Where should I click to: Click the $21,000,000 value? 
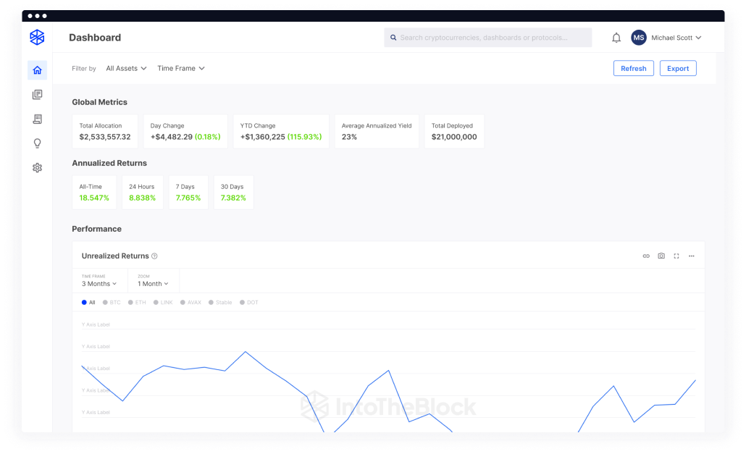[x=454, y=137]
